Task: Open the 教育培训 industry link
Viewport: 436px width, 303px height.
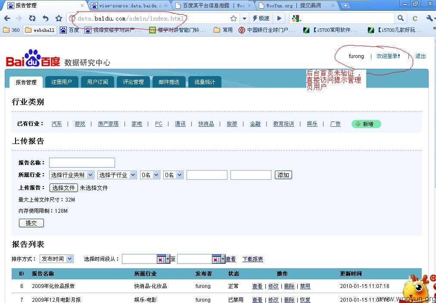Action: click(x=283, y=124)
